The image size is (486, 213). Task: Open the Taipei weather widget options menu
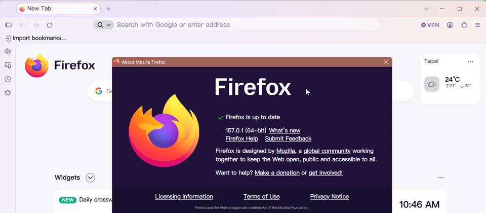point(470,61)
